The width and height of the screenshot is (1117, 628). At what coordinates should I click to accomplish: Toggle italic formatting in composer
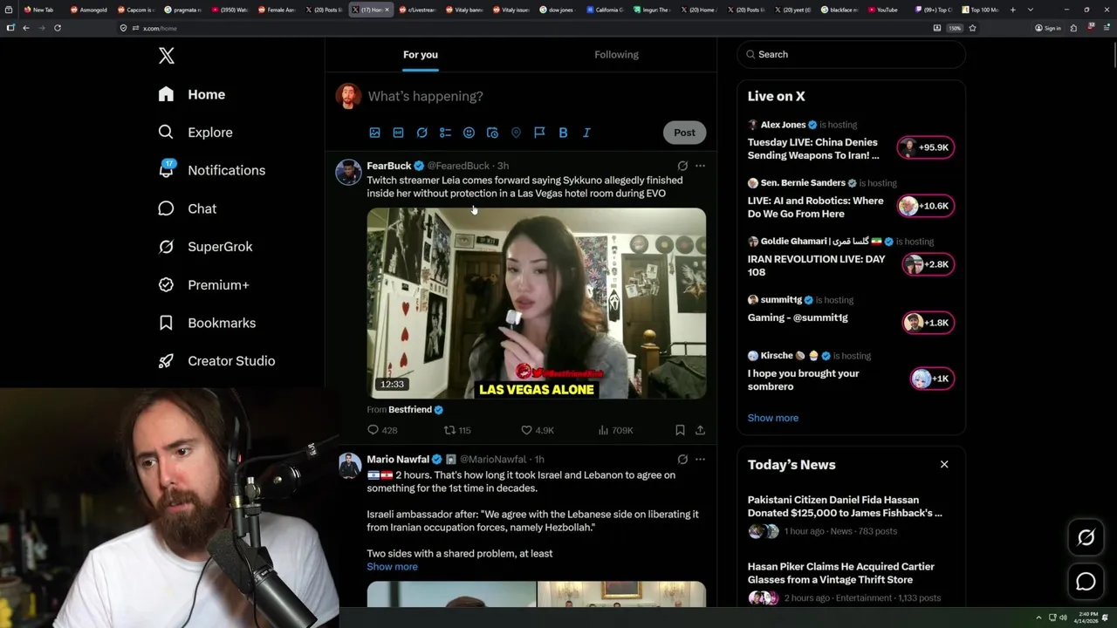(x=586, y=133)
